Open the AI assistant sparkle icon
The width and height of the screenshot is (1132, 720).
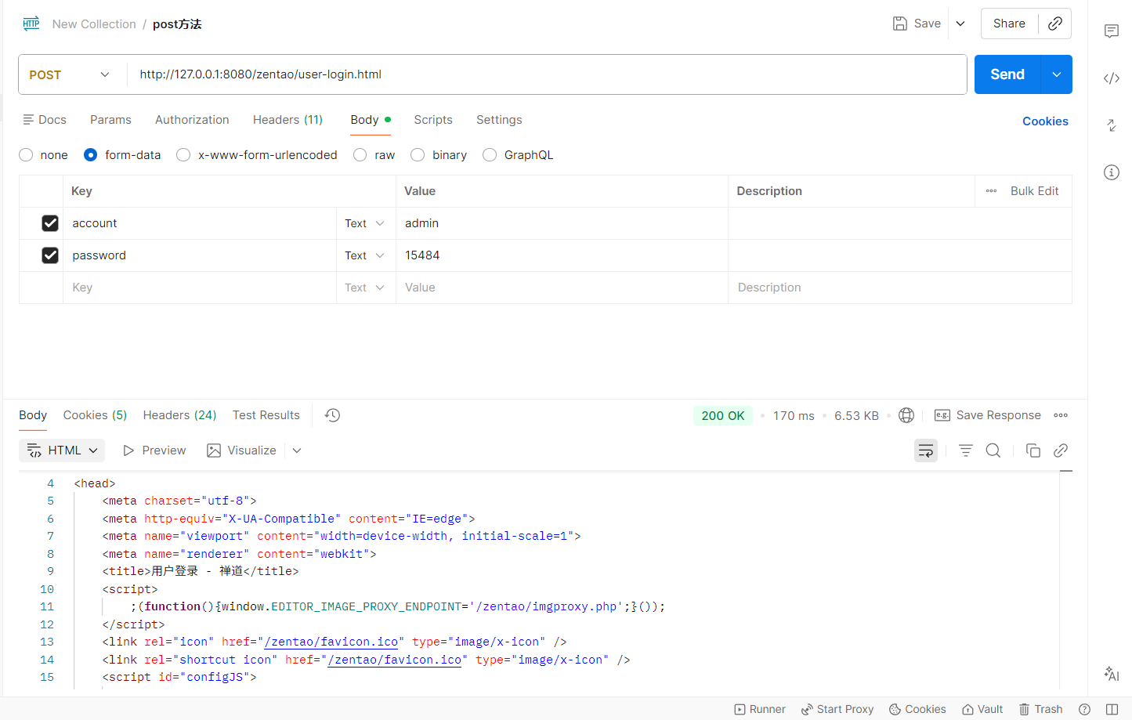click(1111, 674)
